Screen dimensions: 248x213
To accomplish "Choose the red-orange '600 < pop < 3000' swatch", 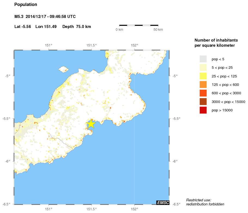I will (203, 93).
